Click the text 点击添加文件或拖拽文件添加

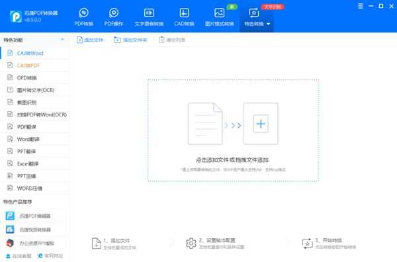tap(232, 160)
